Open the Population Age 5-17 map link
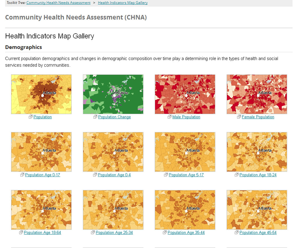Screen dimensions: 297x248 [186, 175]
